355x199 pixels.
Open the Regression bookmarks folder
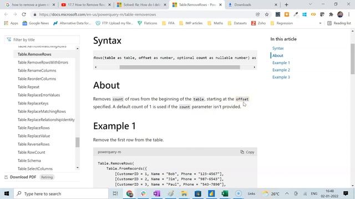click(x=281, y=23)
